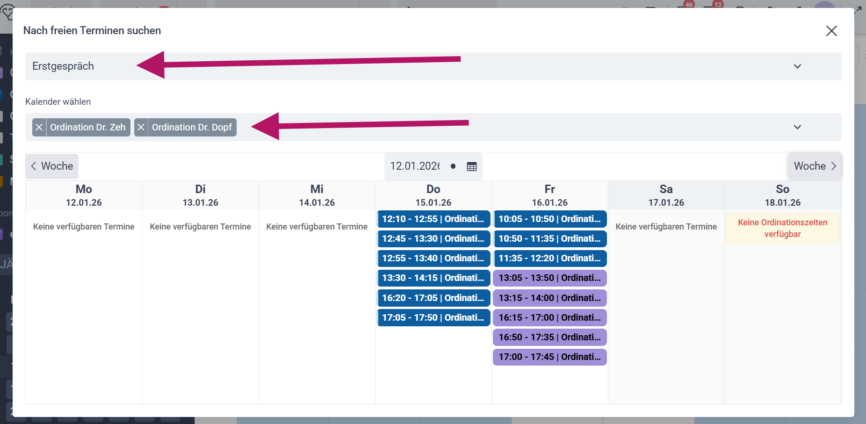This screenshot has width=866, height=424.
Task: Click the Nach freien Terminen suchen title
Action: 92,30
